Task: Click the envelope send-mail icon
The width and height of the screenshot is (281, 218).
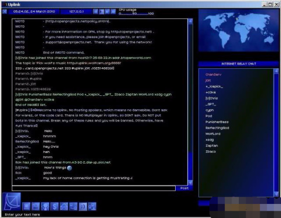Action: click(x=64, y=207)
